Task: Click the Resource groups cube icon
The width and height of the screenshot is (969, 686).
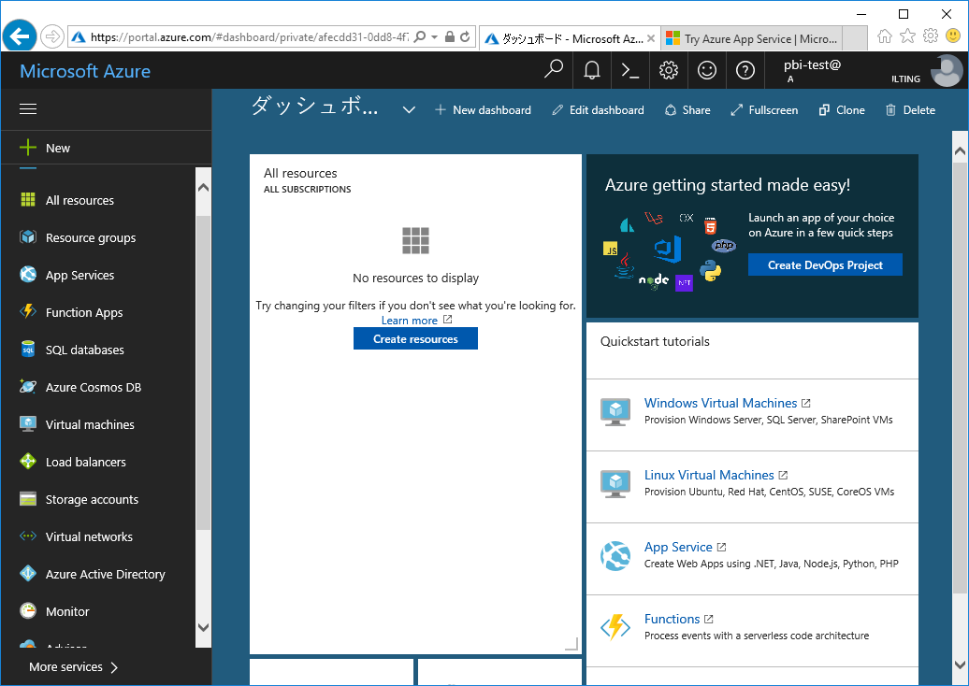Action: point(28,237)
